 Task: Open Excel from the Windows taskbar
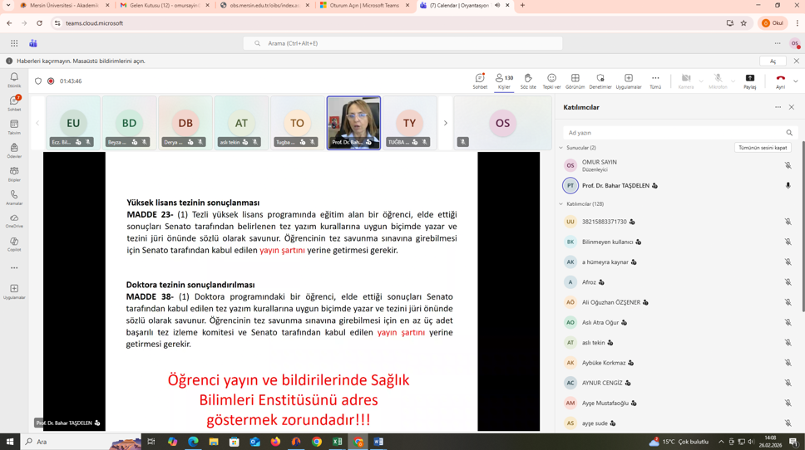pos(338,442)
